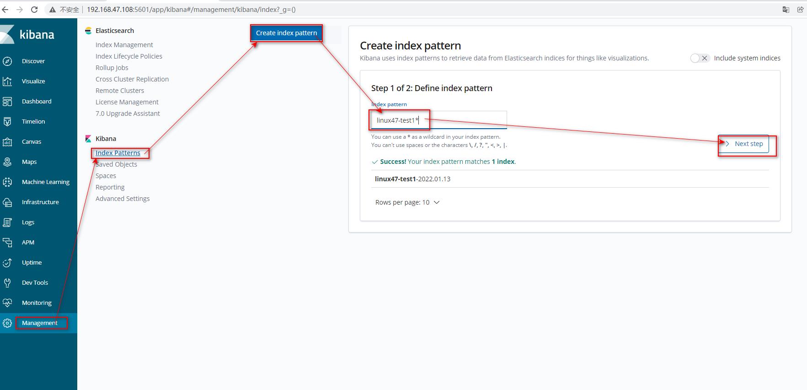Viewport: 807px width, 390px height.
Task: Select Monitoring menu label
Action: tap(37, 303)
